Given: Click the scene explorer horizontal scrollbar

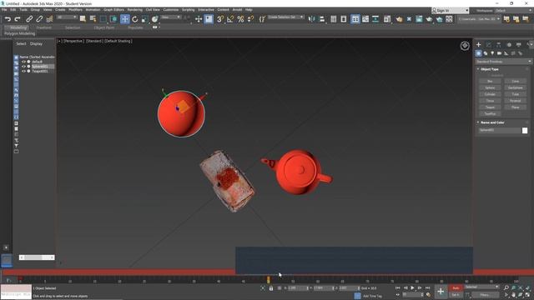Looking at the screenshot, I should tap(37, 257).
